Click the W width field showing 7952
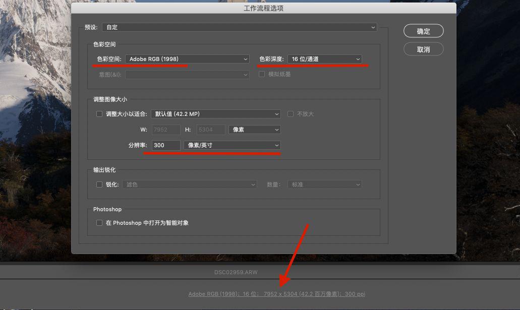This screenshot has width=520, height=310. point(166,130)
